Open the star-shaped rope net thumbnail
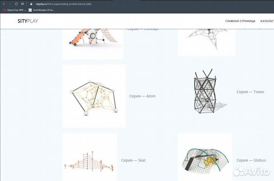The image size is (274, 181). (207, 42)
